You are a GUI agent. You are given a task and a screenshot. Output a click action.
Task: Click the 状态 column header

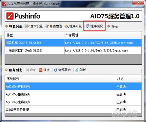128,79
